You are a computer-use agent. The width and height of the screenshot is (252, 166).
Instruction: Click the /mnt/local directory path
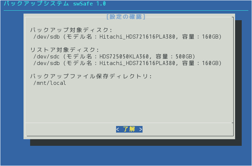(50, 83)
